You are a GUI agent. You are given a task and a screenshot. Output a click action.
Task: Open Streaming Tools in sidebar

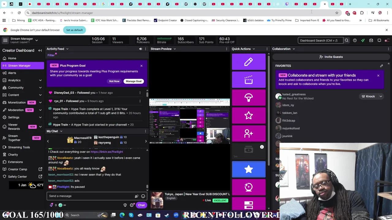coord(22,147)
